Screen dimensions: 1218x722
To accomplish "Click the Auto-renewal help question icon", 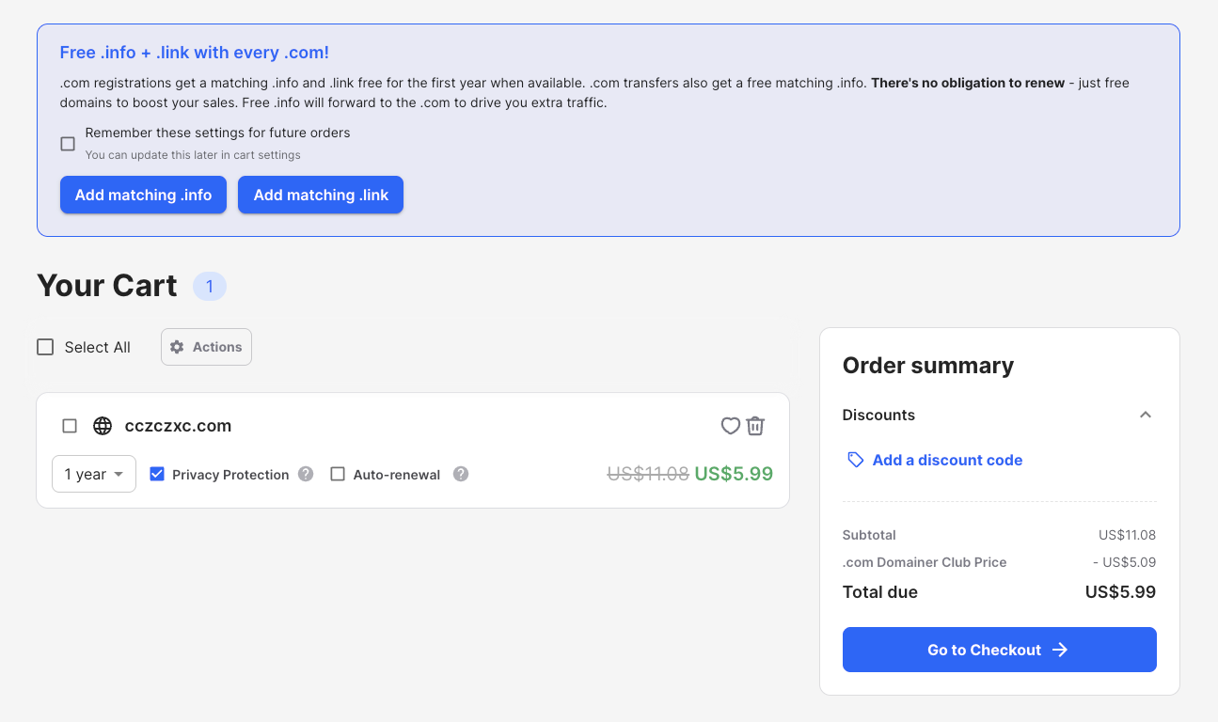I will pyautogui.click(x=461, y=474).
